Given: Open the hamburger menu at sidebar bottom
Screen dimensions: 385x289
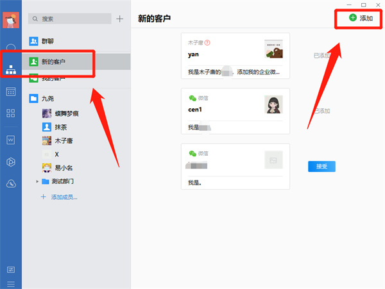Looking at the screenshot, I should pos(11,285).
